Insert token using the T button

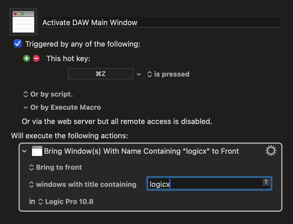click(x=266, y=182)
